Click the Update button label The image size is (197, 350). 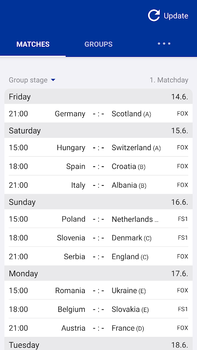(x=176, y=16)
